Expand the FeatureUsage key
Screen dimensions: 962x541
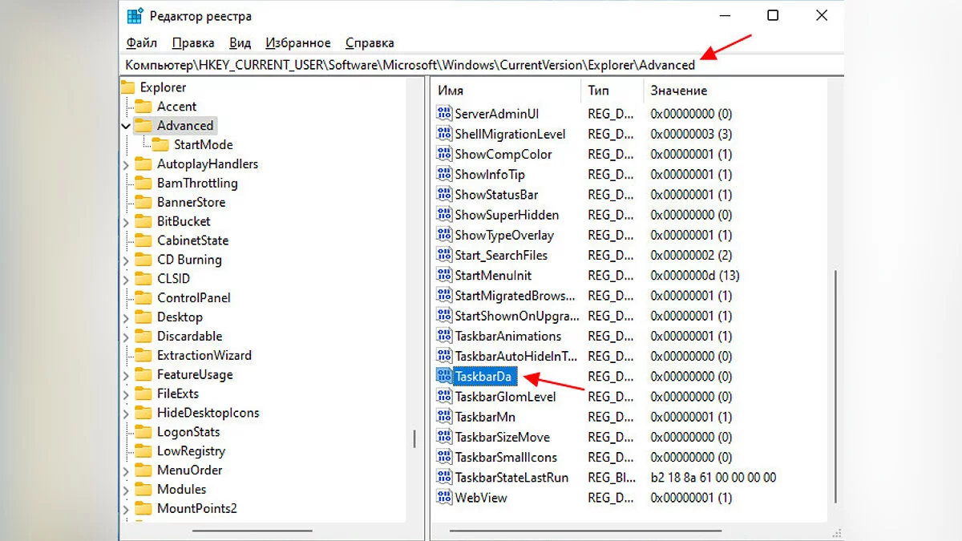(x=126, y=375)
